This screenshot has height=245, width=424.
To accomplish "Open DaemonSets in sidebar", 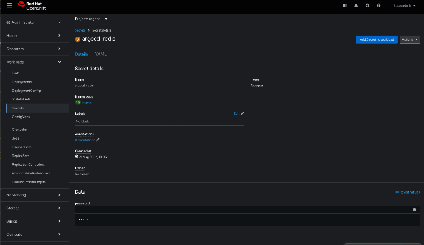I will click(21, 147).
